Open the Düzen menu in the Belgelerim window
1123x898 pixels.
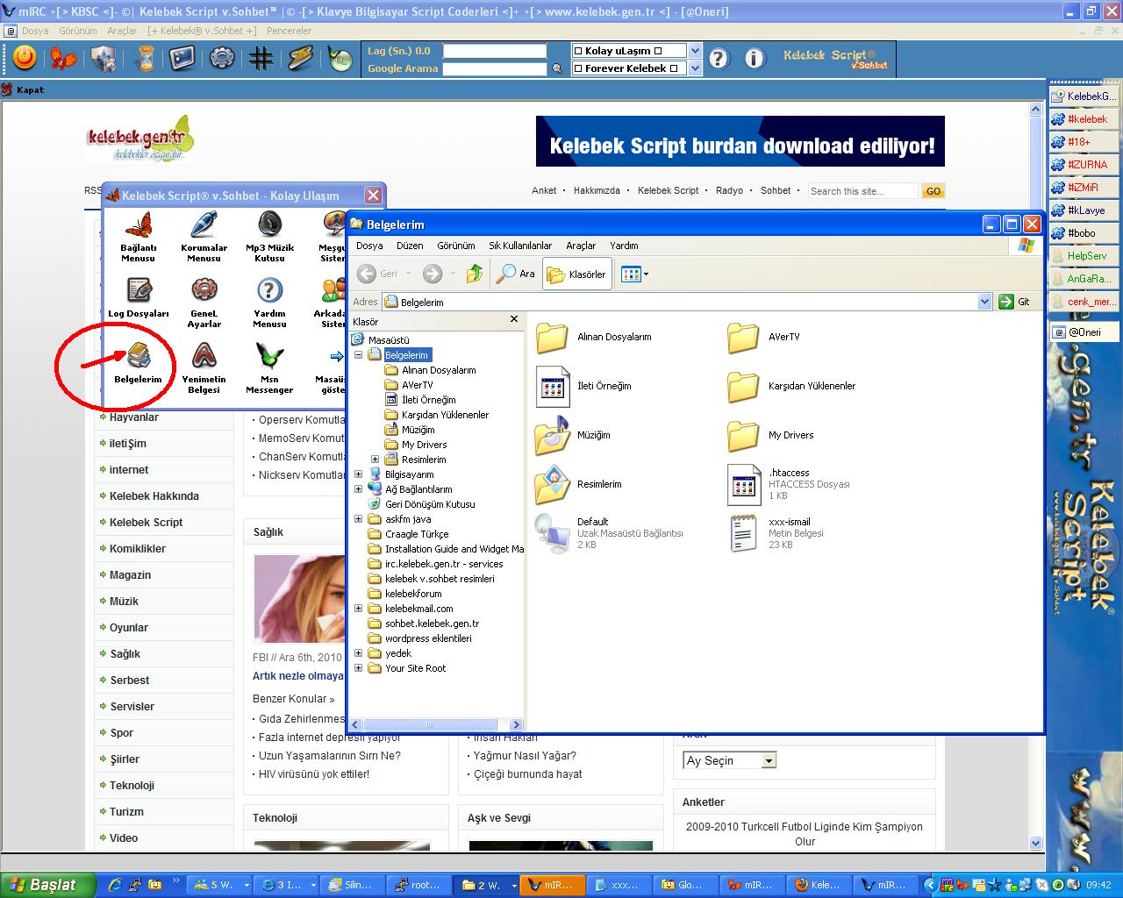[410, 246]
